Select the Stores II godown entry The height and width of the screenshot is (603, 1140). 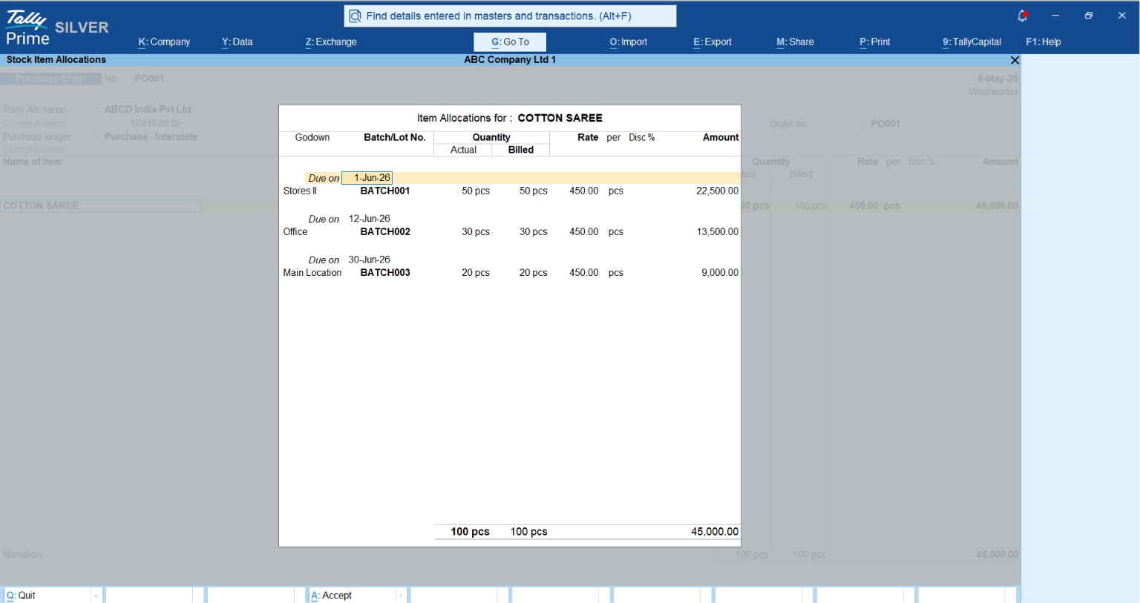click(x=300, y=191)
